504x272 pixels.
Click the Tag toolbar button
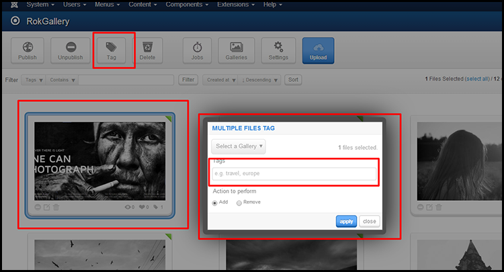pos(111,51)
